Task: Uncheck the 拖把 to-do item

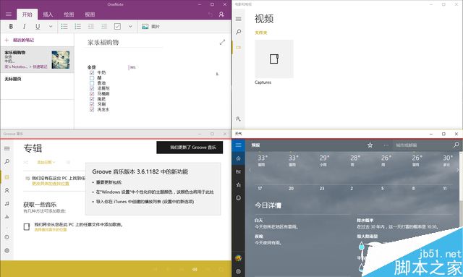Action: click(92, 99)
